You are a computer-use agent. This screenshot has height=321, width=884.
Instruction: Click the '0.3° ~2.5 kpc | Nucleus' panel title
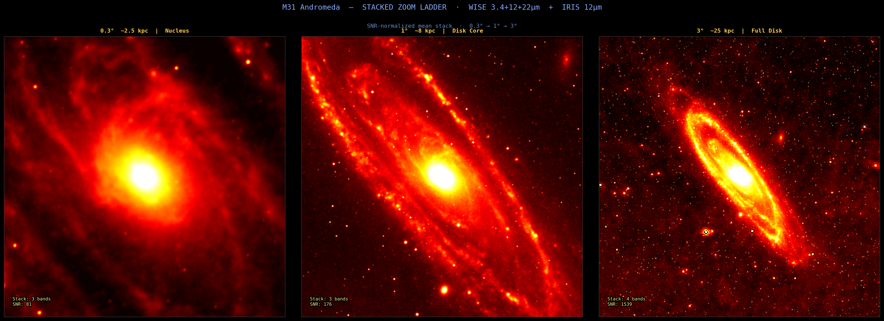145,31
